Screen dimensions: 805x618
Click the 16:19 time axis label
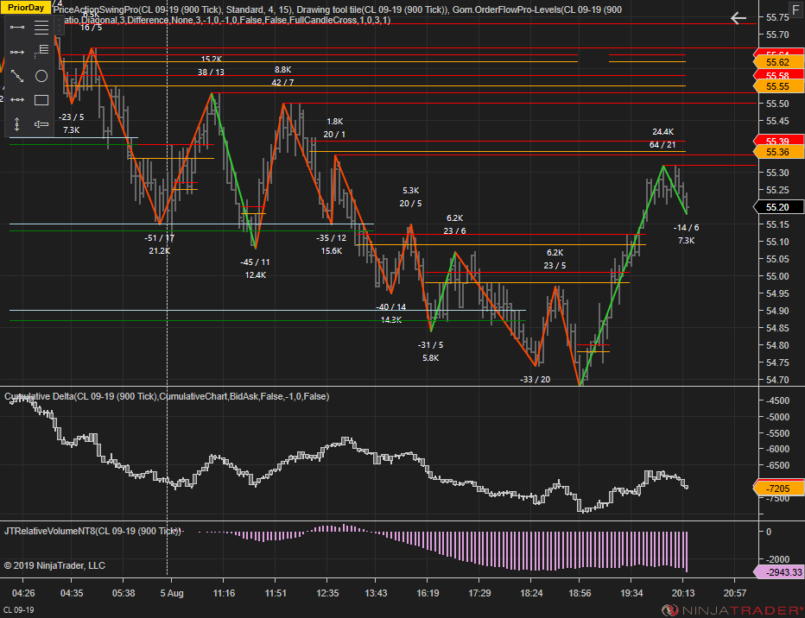pyautogui.click(x=428, y=593)
